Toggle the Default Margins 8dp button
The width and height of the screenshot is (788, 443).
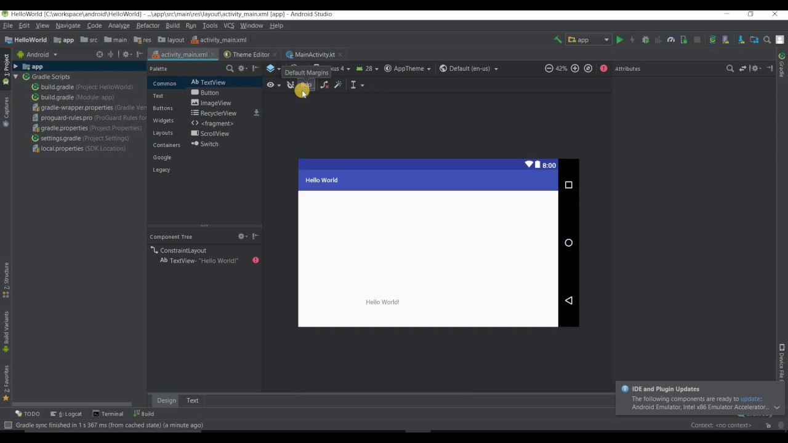(x=306, y=85)
